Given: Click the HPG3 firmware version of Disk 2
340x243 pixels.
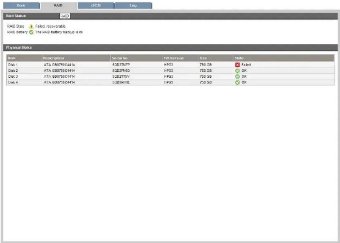Looking at the screenshot, I should click(x=168, y=70).
